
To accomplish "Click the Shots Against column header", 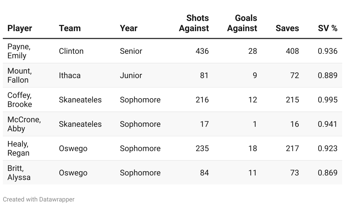I will pos(194,23).
